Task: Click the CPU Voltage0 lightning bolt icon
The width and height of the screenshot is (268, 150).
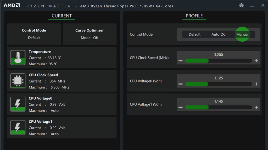Action: [x=18, y=104]
